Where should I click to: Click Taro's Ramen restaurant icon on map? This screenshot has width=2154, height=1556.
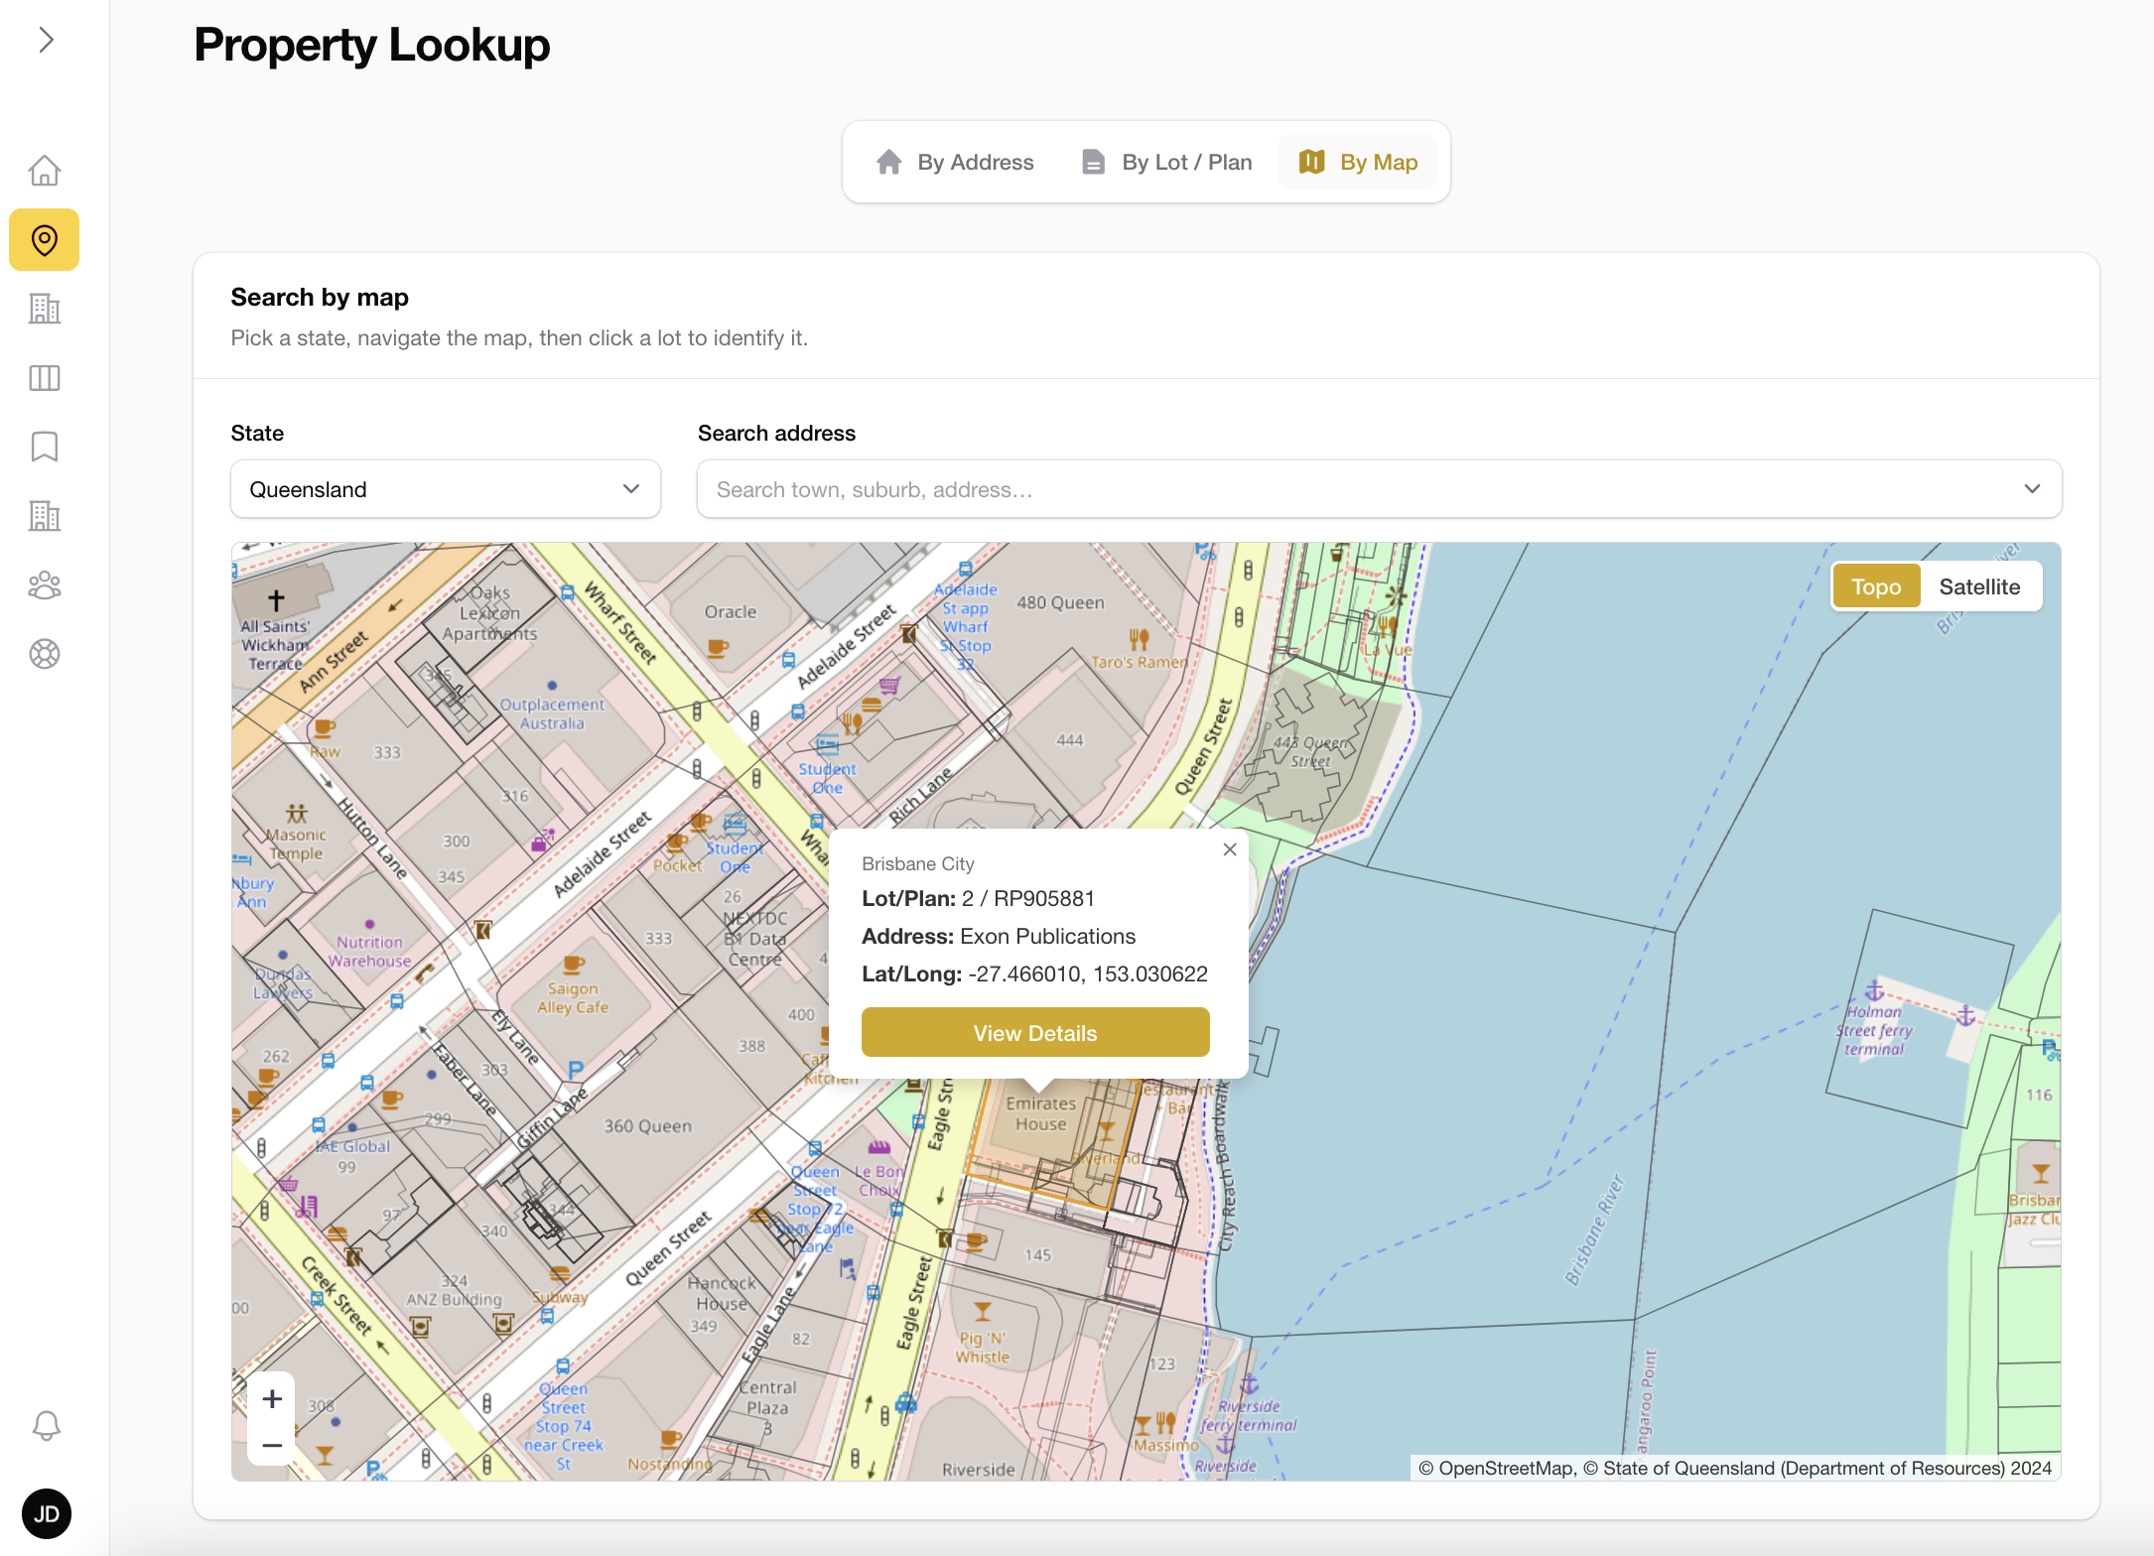pos(1139,640)
